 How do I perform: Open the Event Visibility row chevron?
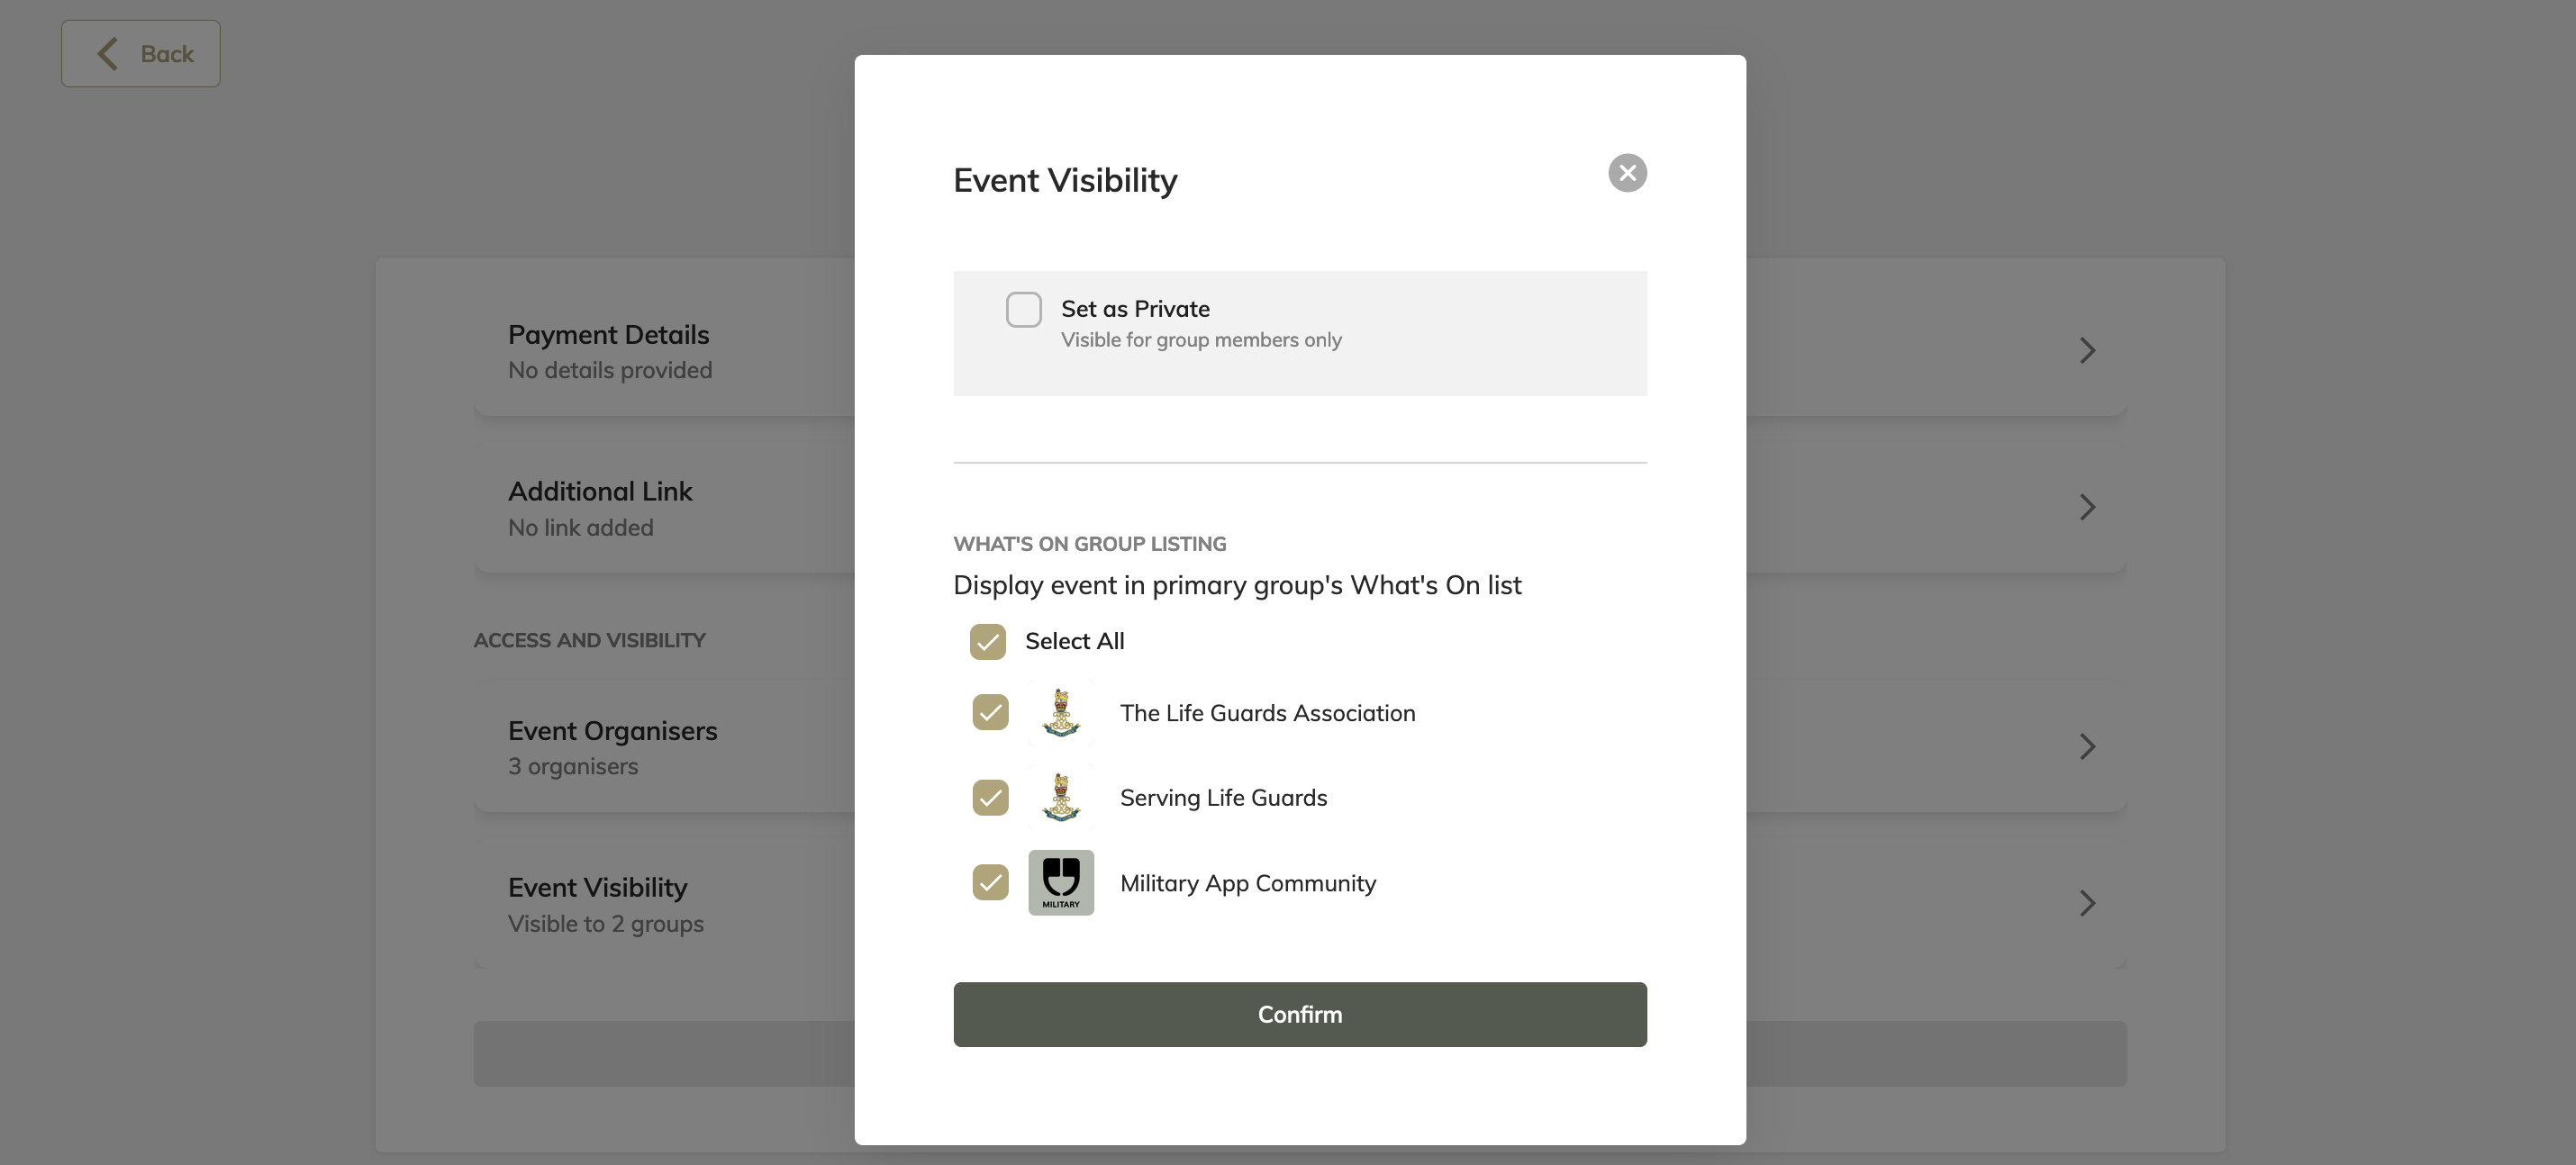pyautogui.click(x=2087, y=903)
